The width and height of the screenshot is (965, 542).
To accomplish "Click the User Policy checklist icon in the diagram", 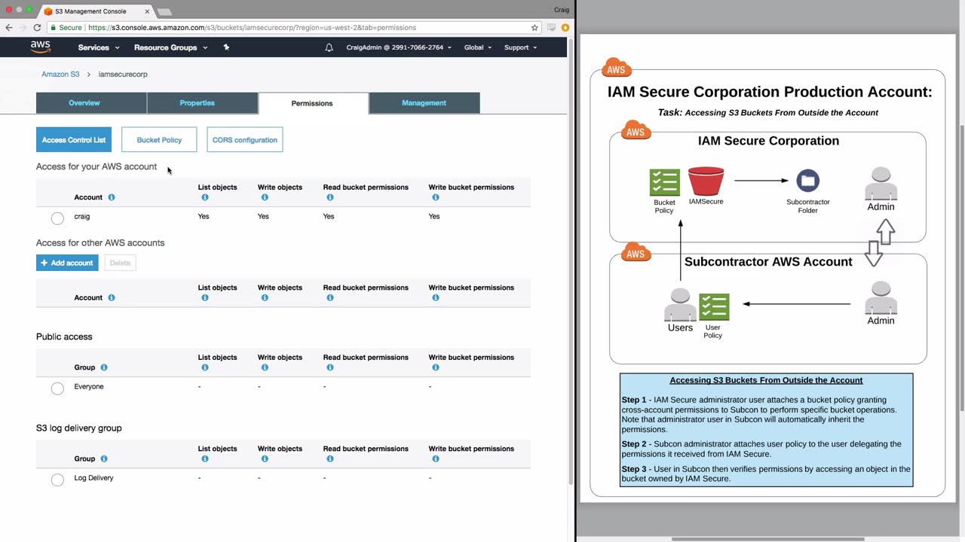I will (714, 307).
